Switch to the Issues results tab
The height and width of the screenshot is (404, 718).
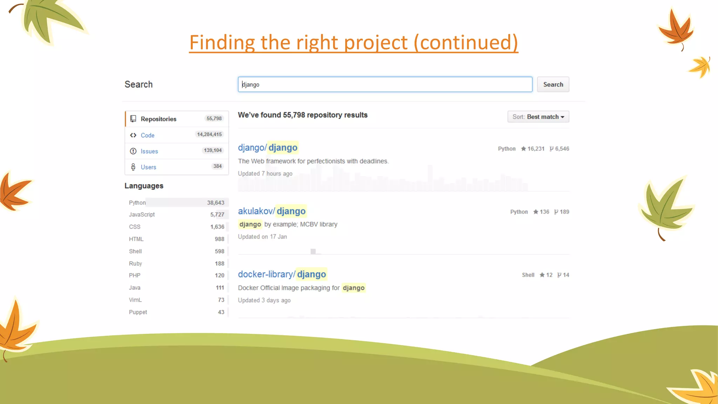coord(149,151)
